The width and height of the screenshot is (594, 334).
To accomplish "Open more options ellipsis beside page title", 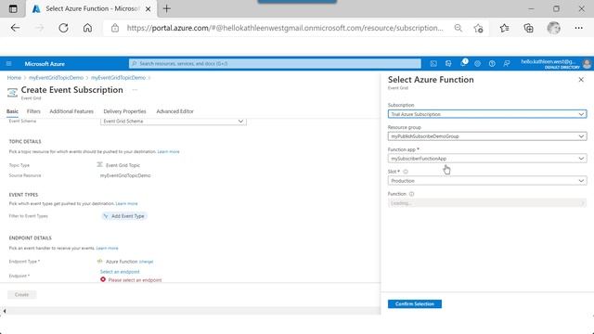I will tap(135, 90).
